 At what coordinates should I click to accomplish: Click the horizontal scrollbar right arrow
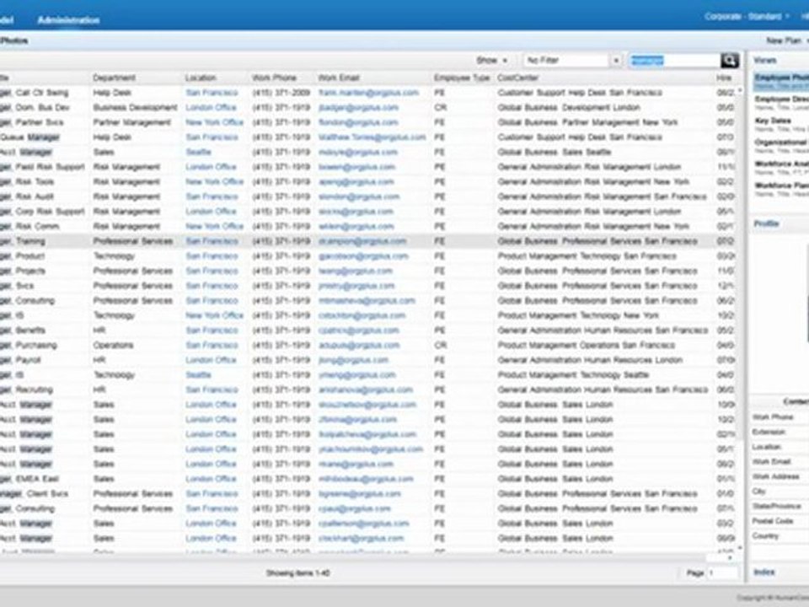[x=730, y=558]
